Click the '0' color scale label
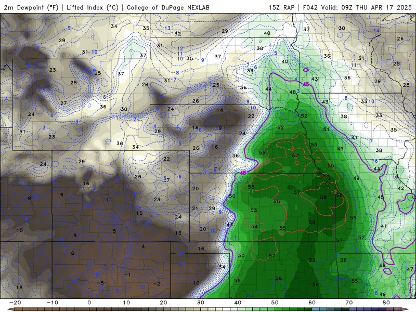Viewport: 416px width, 312px height. (x=89, y=303)
